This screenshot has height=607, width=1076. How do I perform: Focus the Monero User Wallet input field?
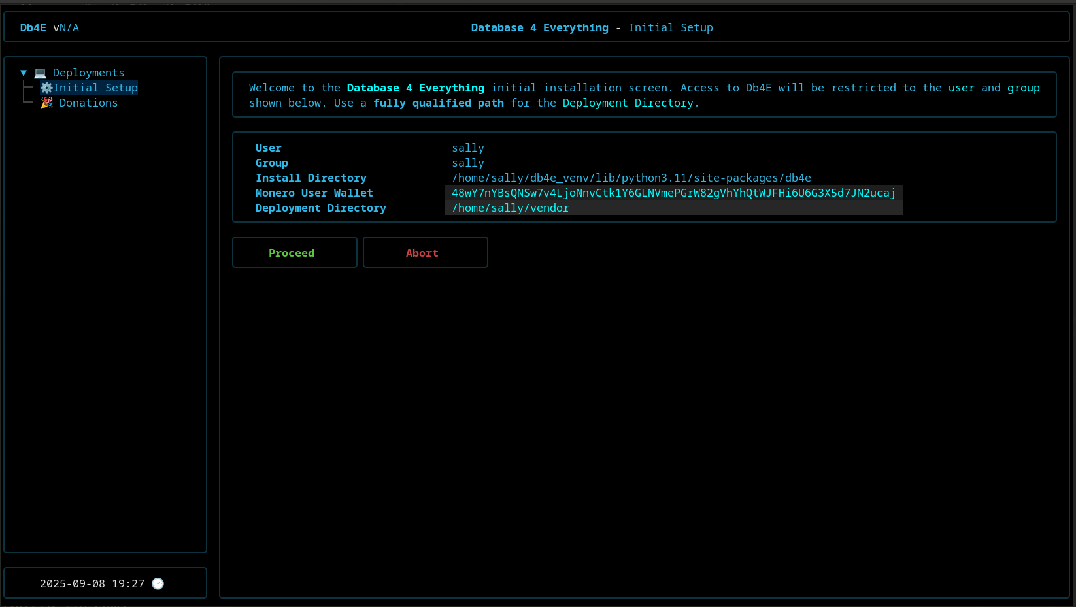673,193
